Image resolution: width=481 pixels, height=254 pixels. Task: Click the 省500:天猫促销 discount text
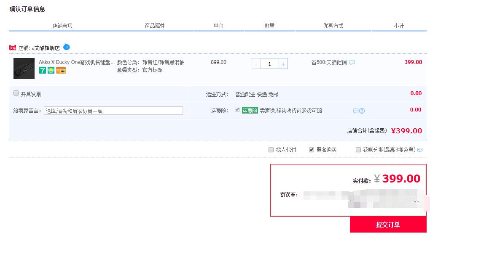pos(329,62)
